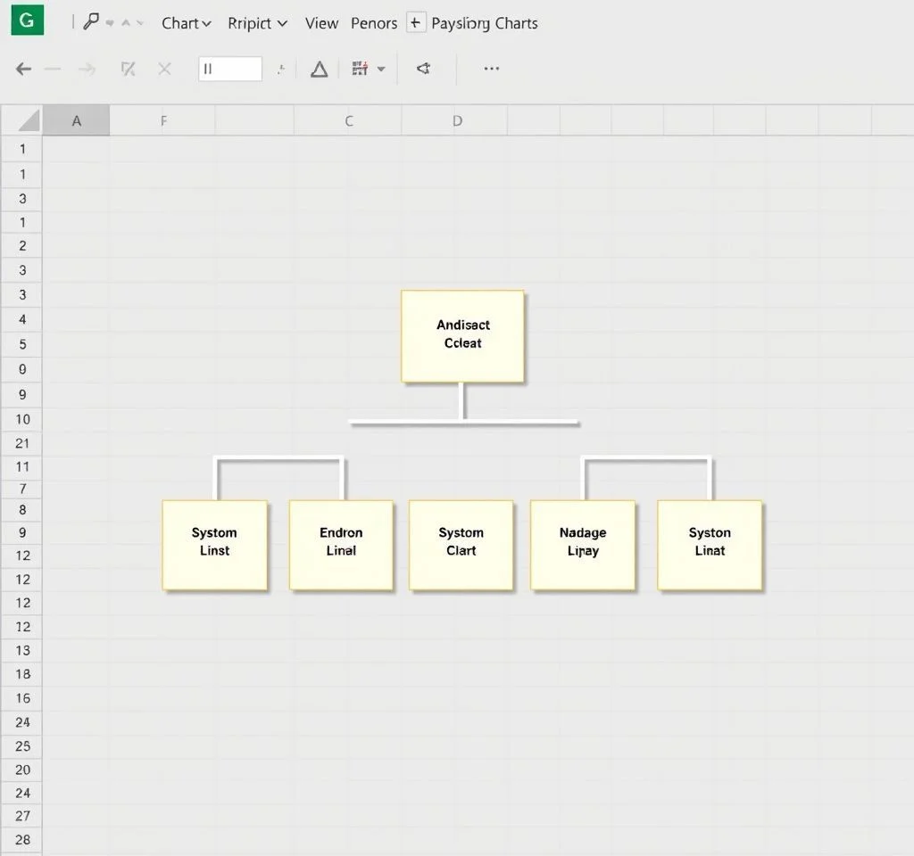
Task: Click the X cancel icon in toolbar
Action: (x=164, y=69)
